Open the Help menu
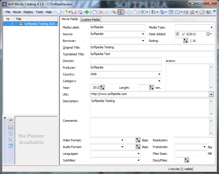The width and height of the screenshot is (219, 174). (49, 12)
